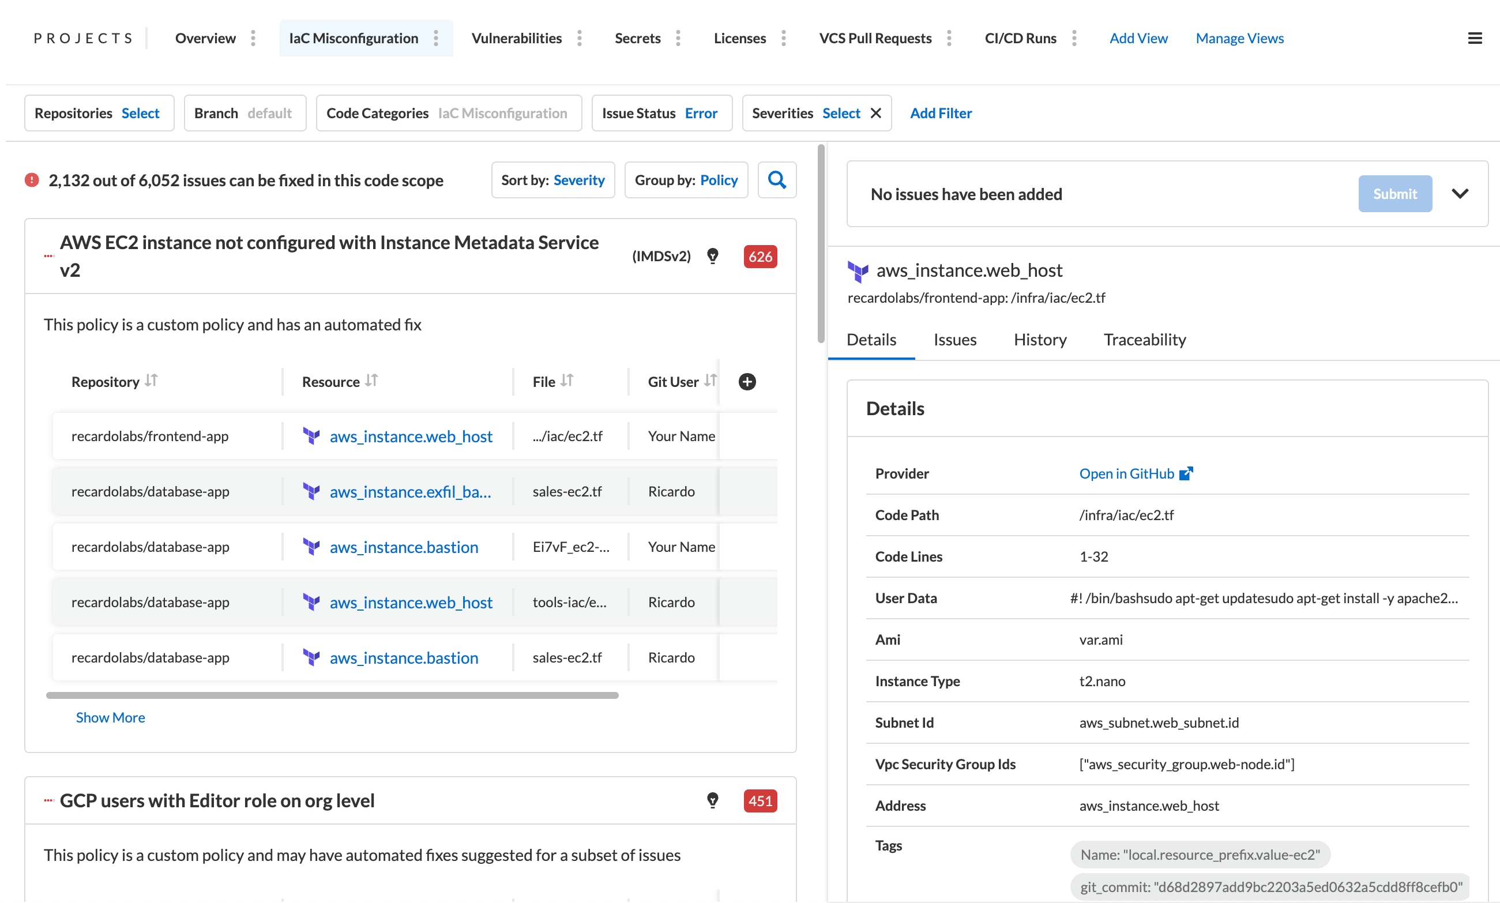Click the Add Filter button
1500x903 pixels.
[941, 112]
